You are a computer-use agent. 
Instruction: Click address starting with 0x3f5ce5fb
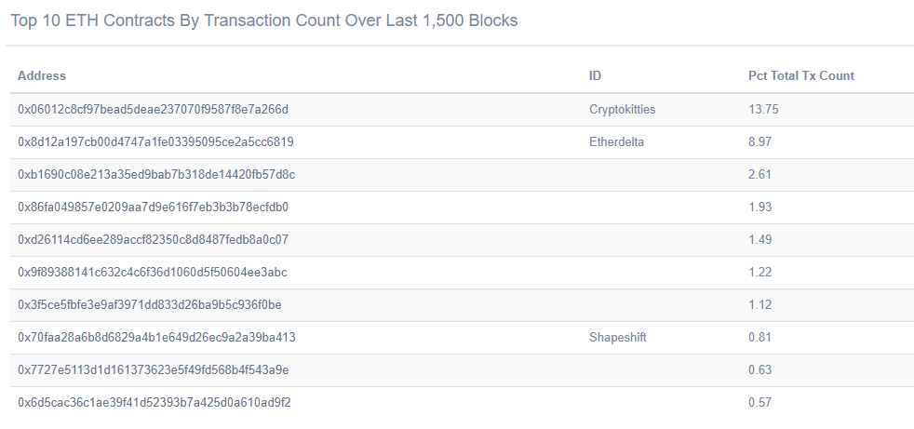(150, 305)
